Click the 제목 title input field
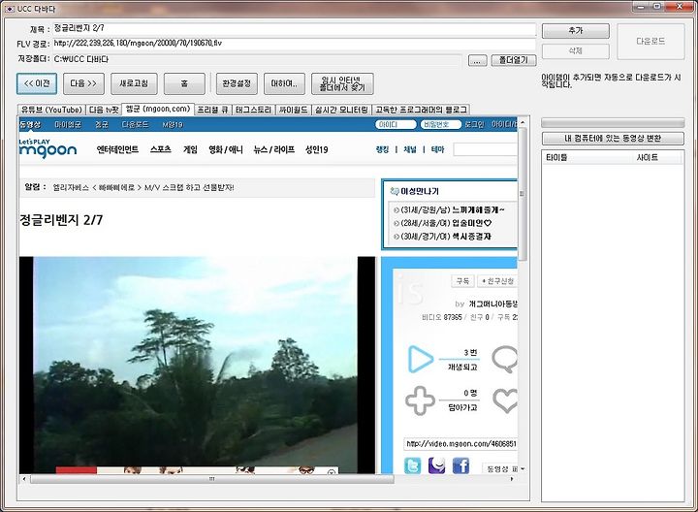Screen dimensions: 698x512 point(295,29)
